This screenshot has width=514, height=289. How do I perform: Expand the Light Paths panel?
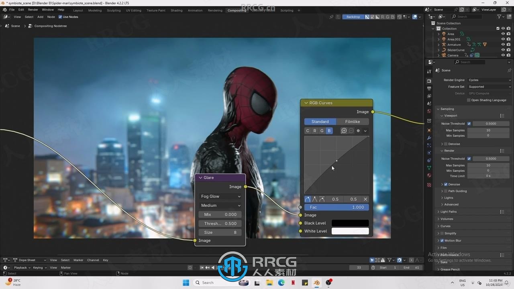click(438, 212)
